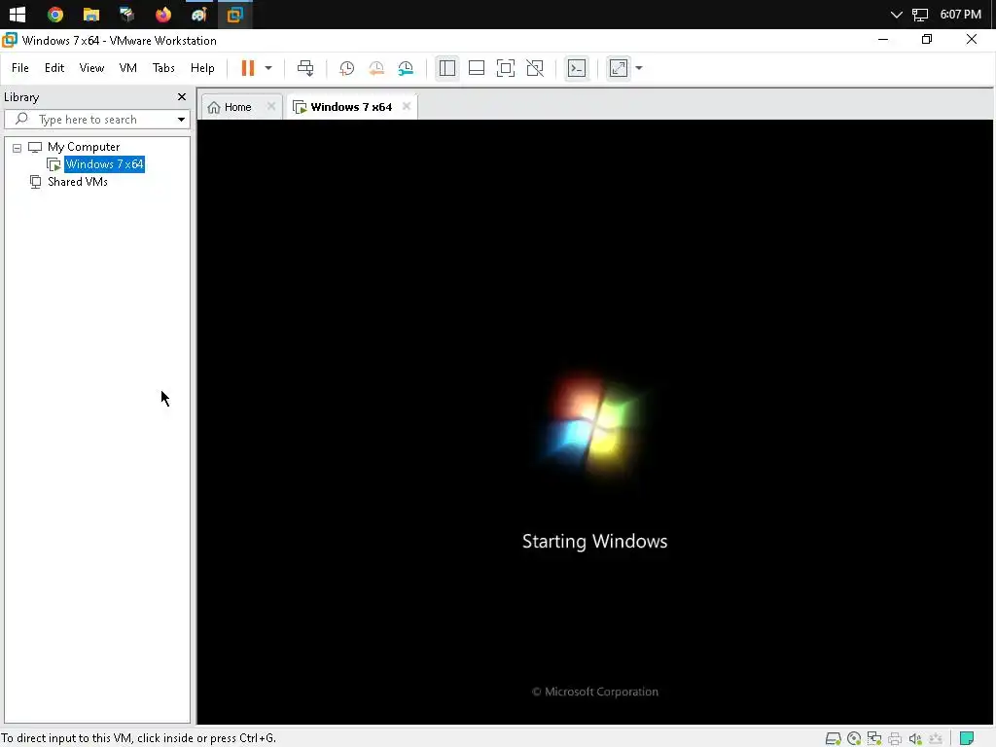Click the stretch guest display icon
The height and width of the screenshot is (747, 996).
618,68
